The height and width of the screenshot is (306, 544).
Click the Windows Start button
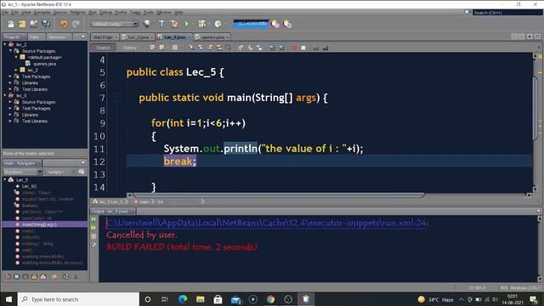(x=8, y=299)
